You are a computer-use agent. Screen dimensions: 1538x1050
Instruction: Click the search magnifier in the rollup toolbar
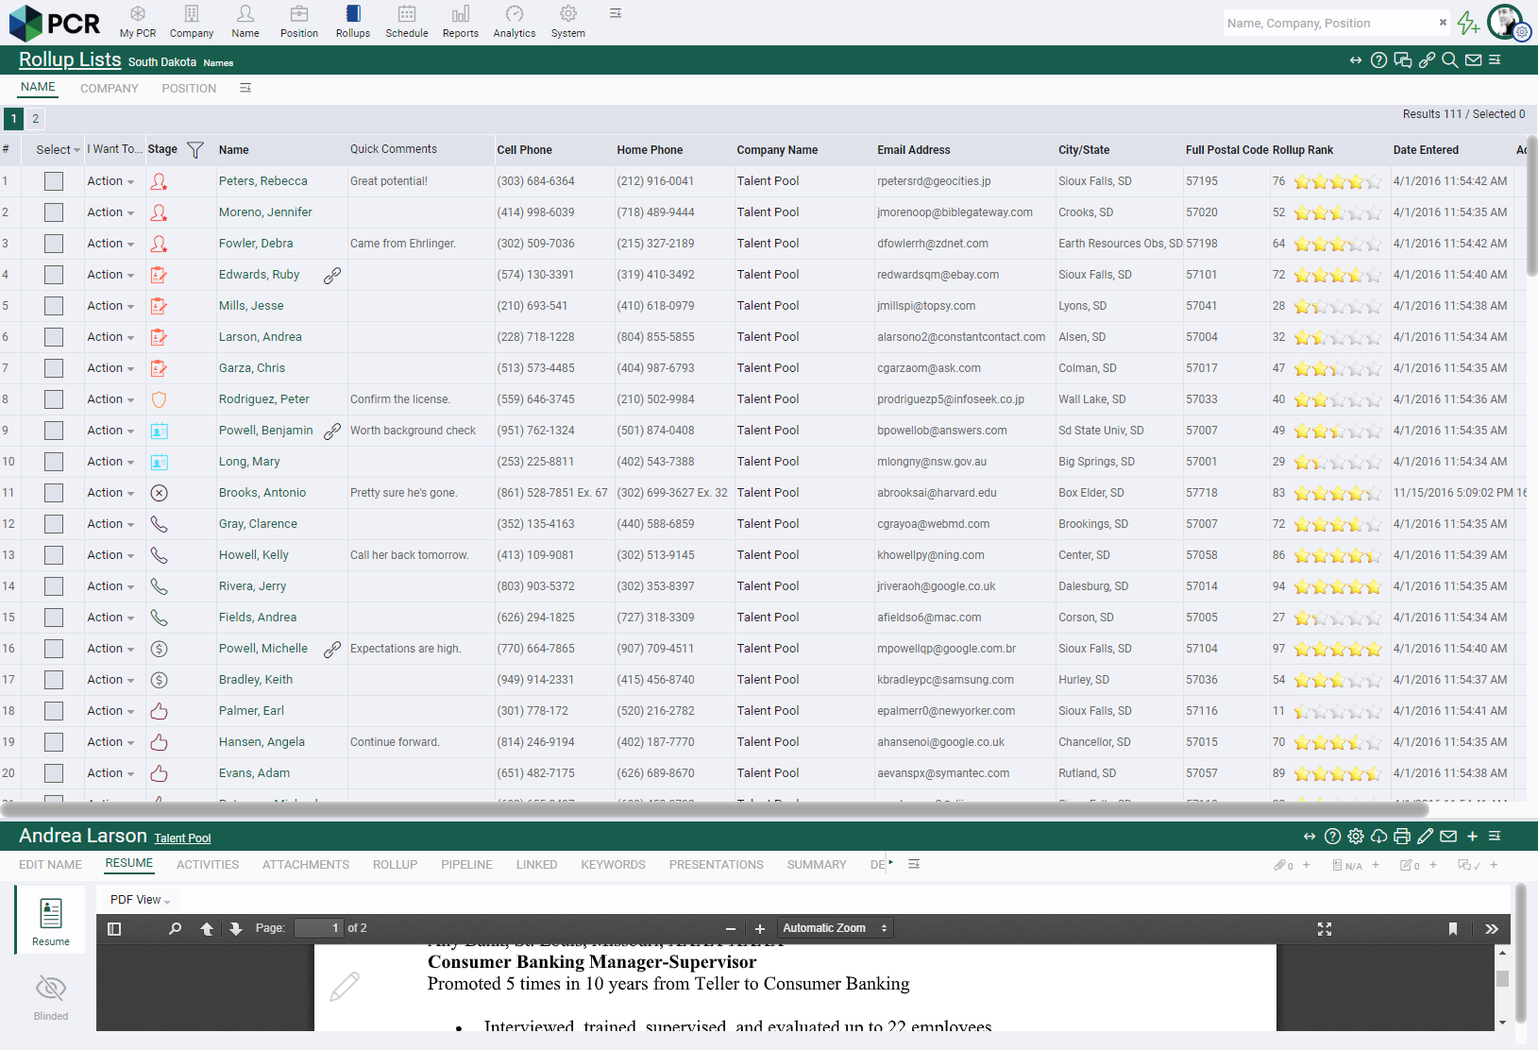(1450, 59)
